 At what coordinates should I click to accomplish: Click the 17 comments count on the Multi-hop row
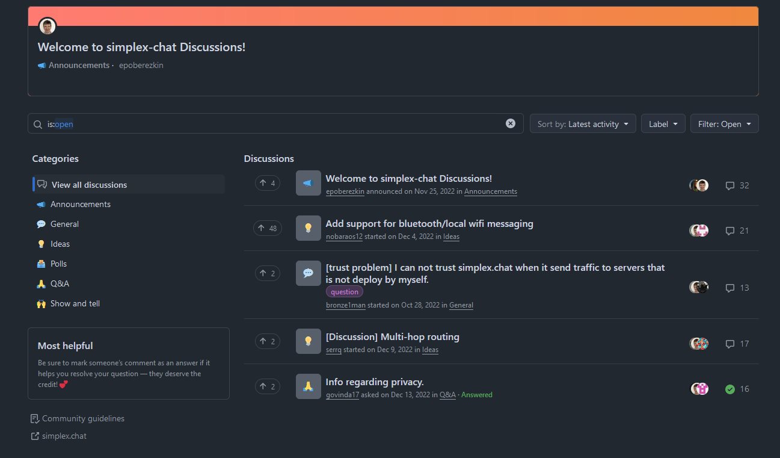pos(737,344)
